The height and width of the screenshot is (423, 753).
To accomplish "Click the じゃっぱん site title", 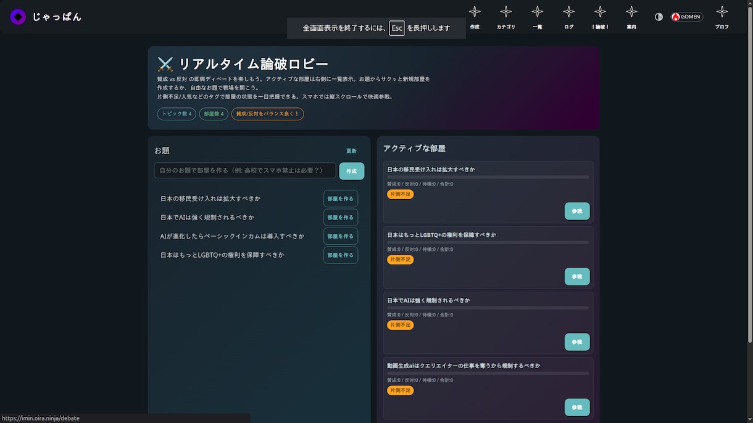I will click(57, 17).
